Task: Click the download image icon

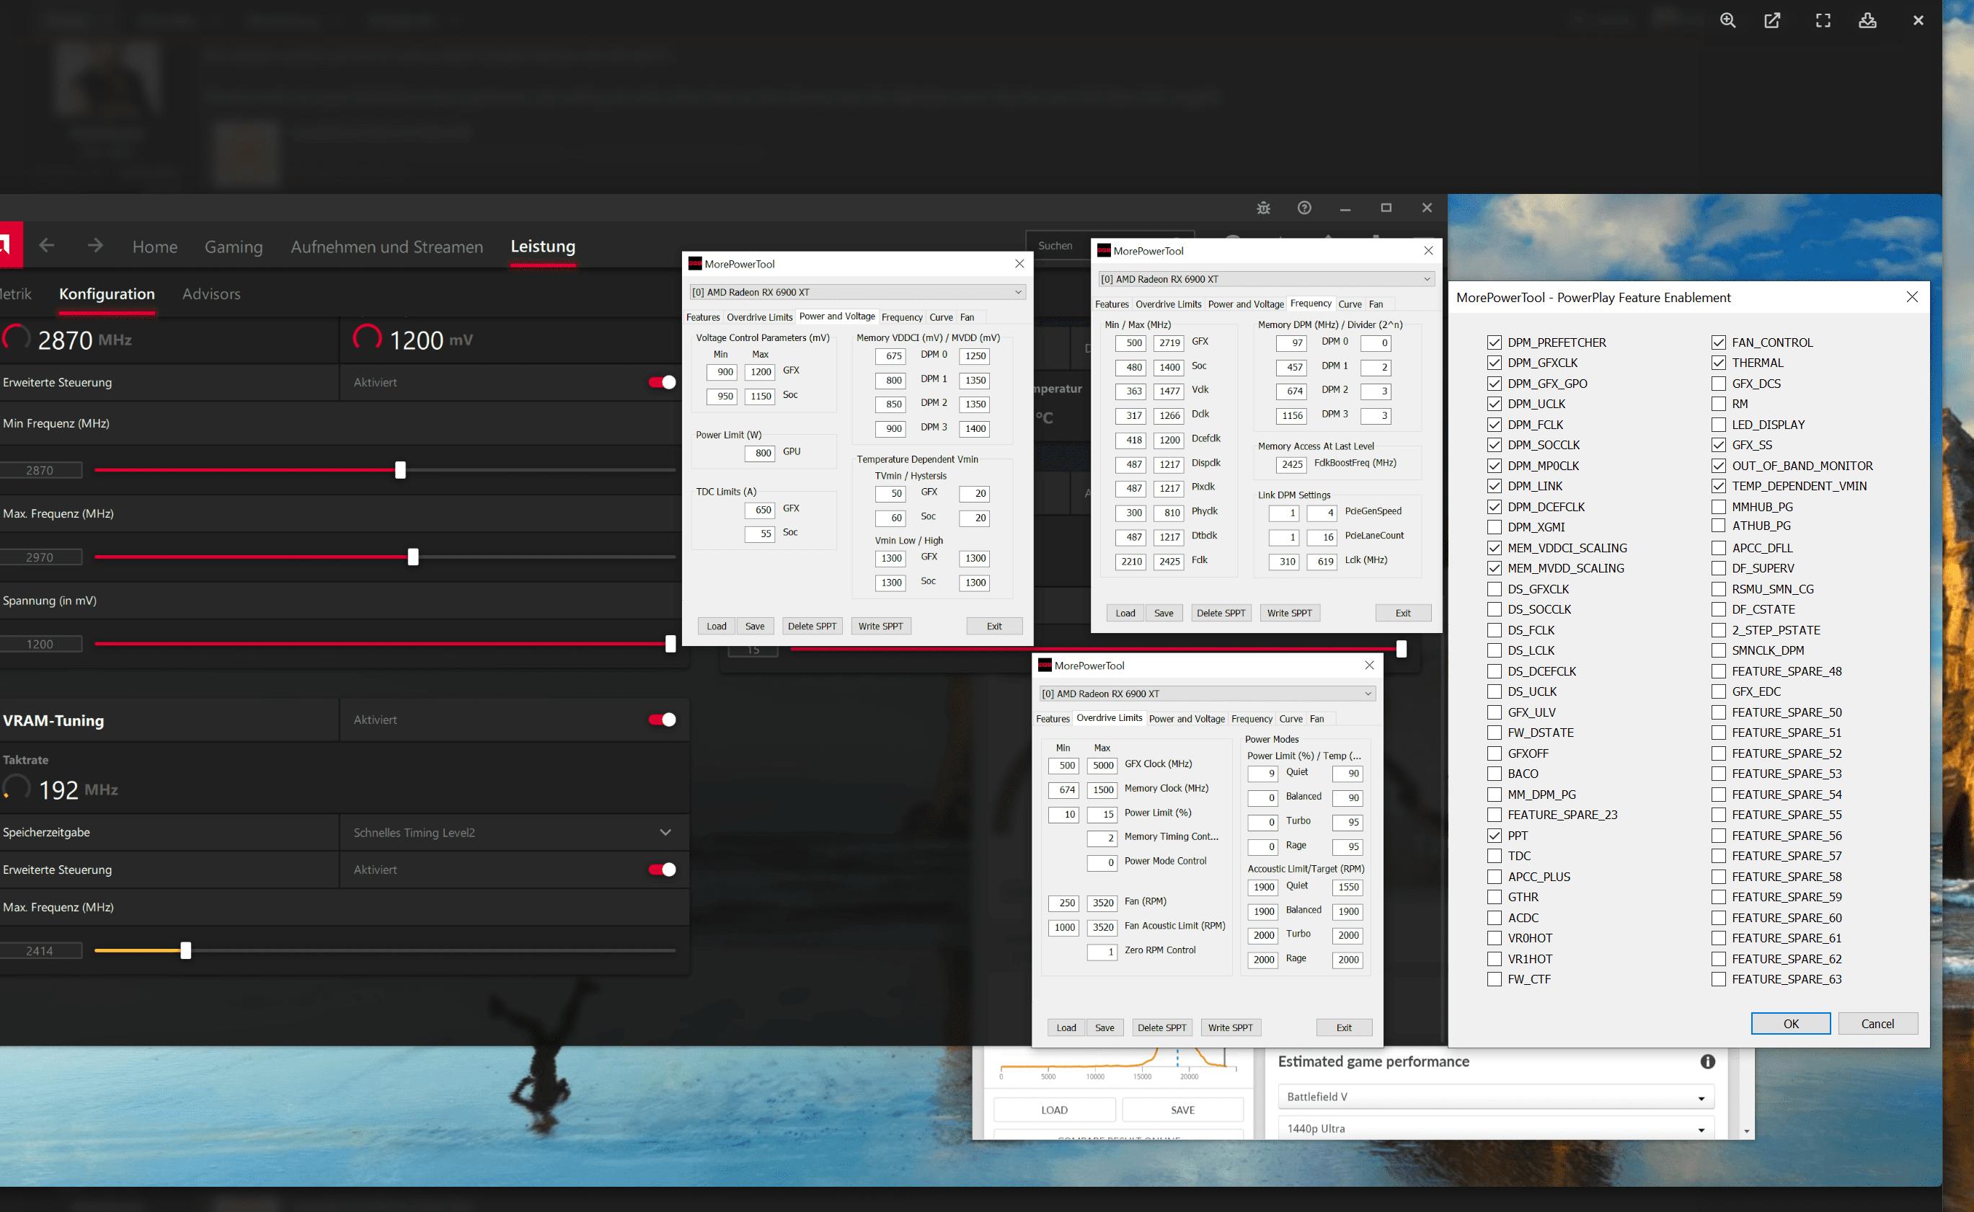Action: (x=1867, y=21)
